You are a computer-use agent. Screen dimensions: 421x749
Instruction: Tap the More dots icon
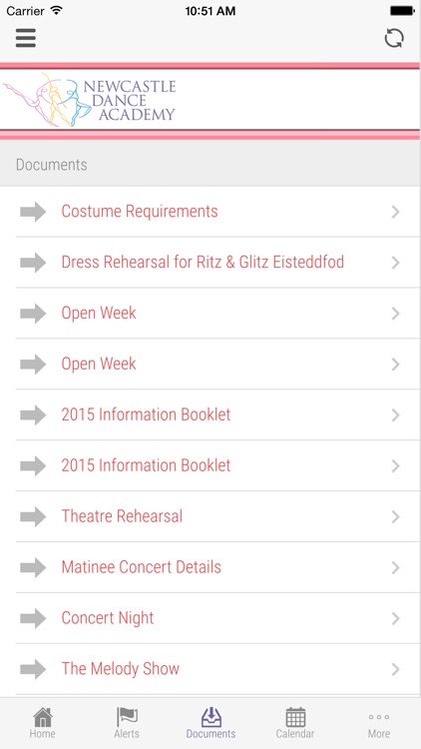point(379,717)
